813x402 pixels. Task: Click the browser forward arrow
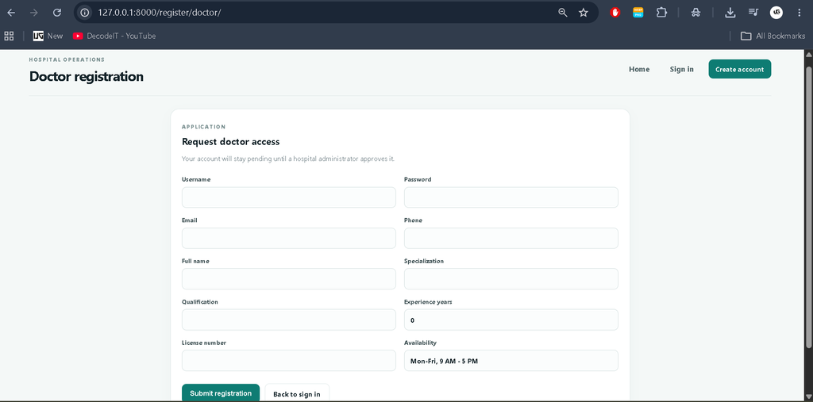coord(34,13)
